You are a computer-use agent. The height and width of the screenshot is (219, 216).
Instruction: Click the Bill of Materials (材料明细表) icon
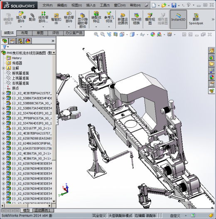click(136, 19)
